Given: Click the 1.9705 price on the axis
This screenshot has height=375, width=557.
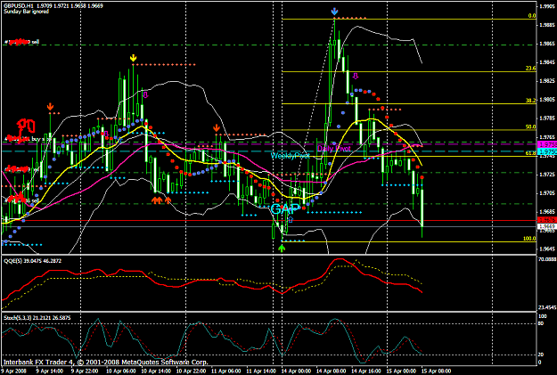Looking at the screenshot, I should pyautogui.click(x=548, y=193).
